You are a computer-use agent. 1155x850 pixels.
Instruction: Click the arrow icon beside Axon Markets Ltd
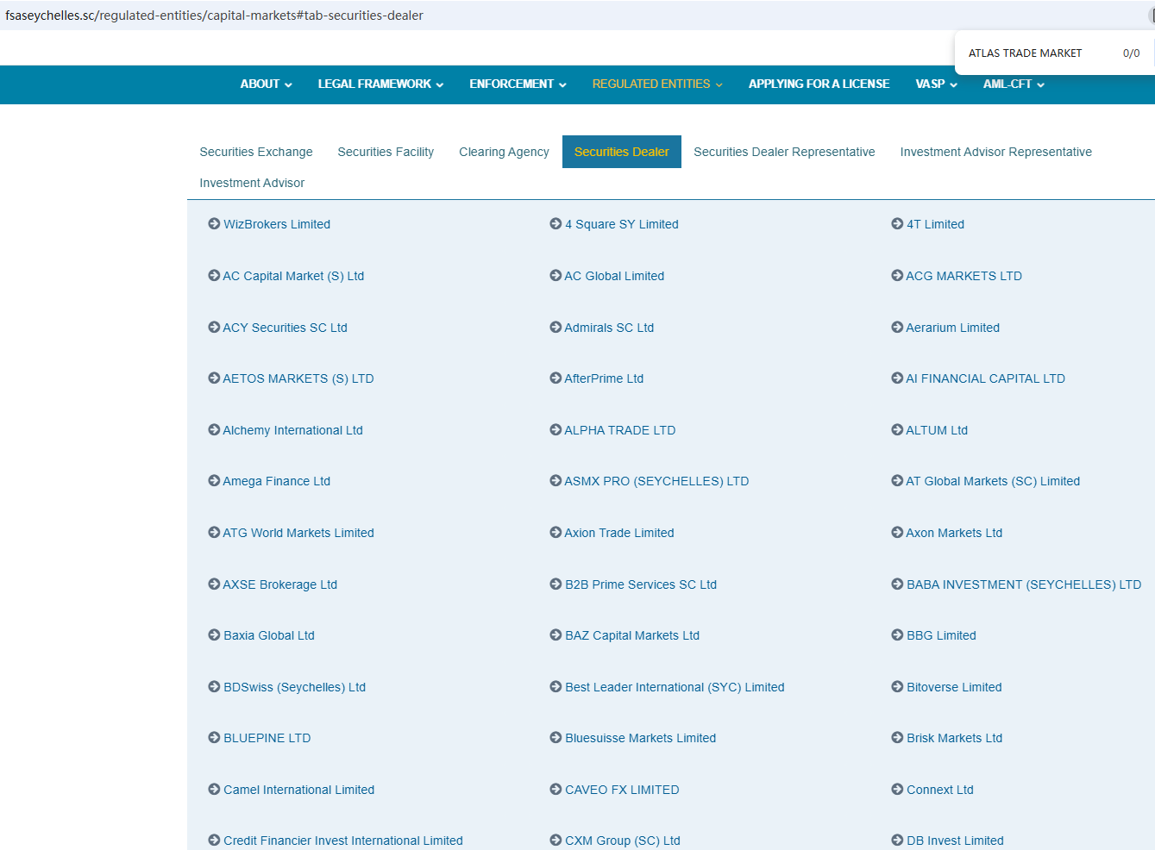coord(897,533)
